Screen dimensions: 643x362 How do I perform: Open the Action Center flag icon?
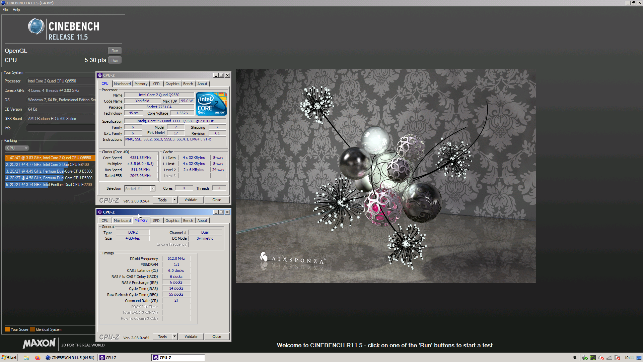(617, 358)
